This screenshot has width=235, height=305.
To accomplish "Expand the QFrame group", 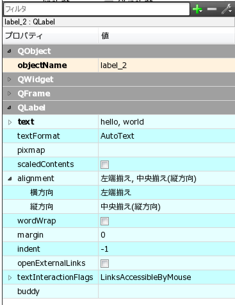I will [x=9, y=94].
